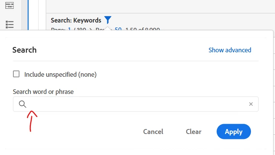The image size is (275, 155).
Task: Click the "Search word or phrase" label
Action: pos(43,92)
